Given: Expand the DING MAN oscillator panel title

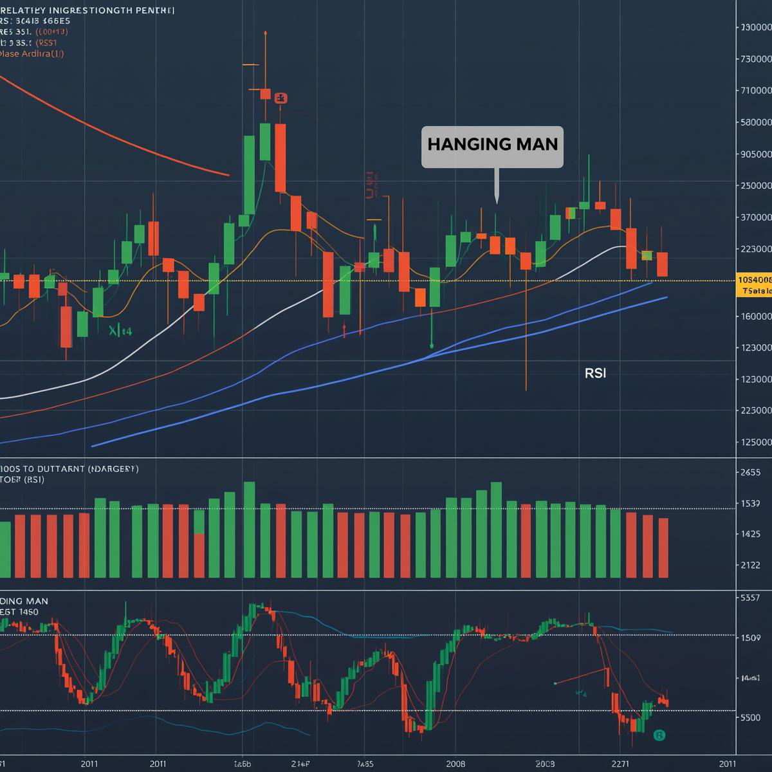Looking at the screenshot, I should click(24, 601).
